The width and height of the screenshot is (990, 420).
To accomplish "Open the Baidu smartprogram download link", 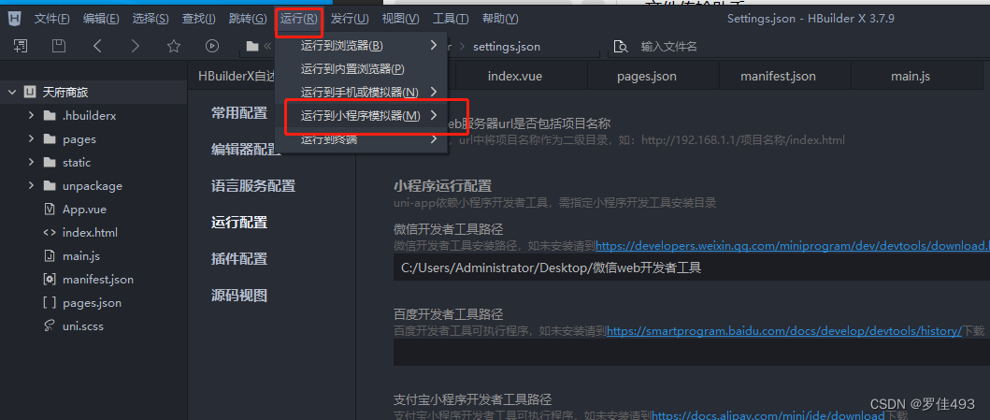I will pyautogui.click(x=783, y=330).
